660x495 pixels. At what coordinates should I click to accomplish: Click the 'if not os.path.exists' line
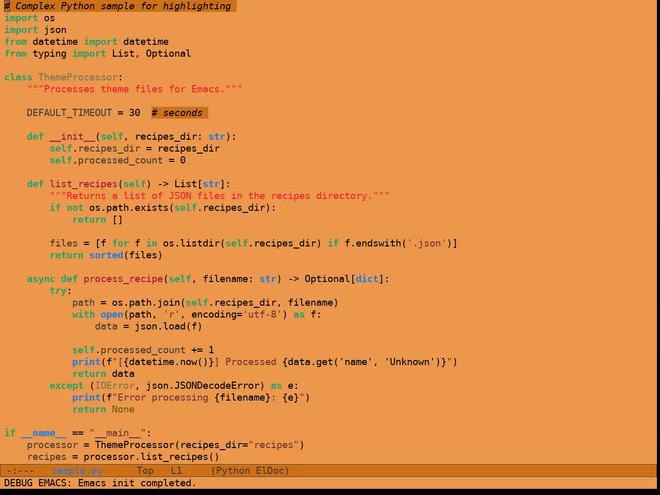[163, 208]
